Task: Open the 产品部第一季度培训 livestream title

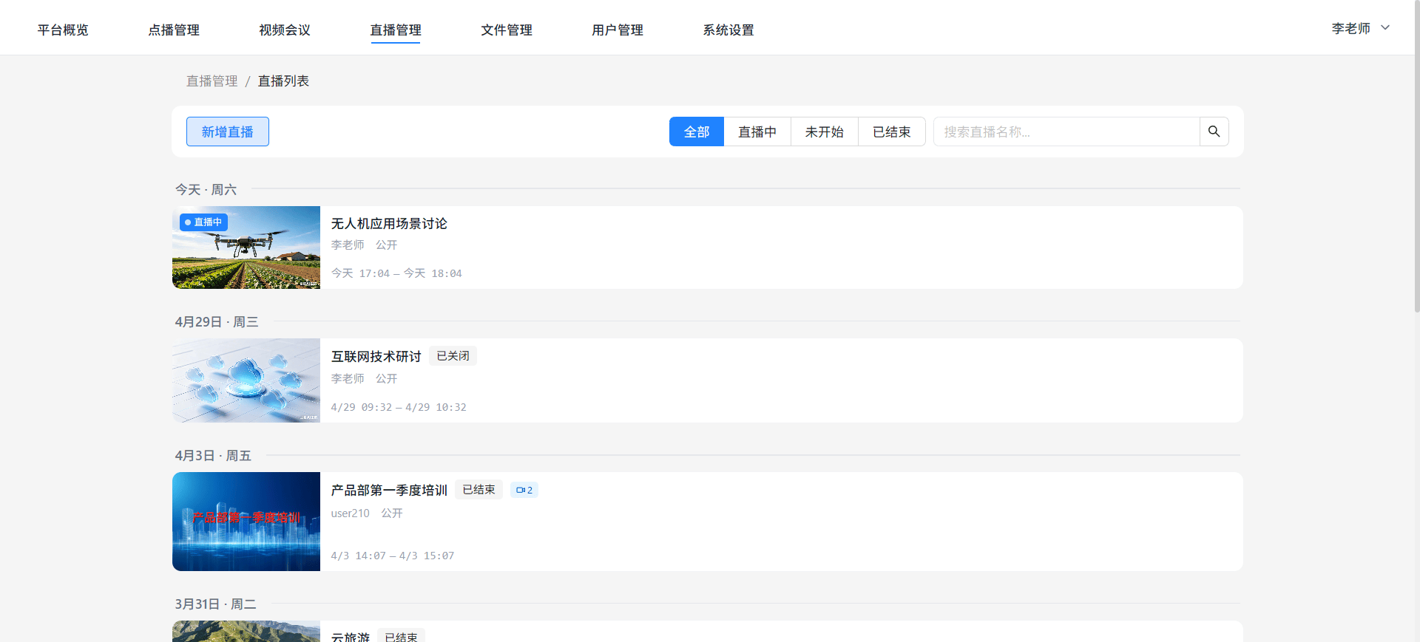Action: click(389, 491)
